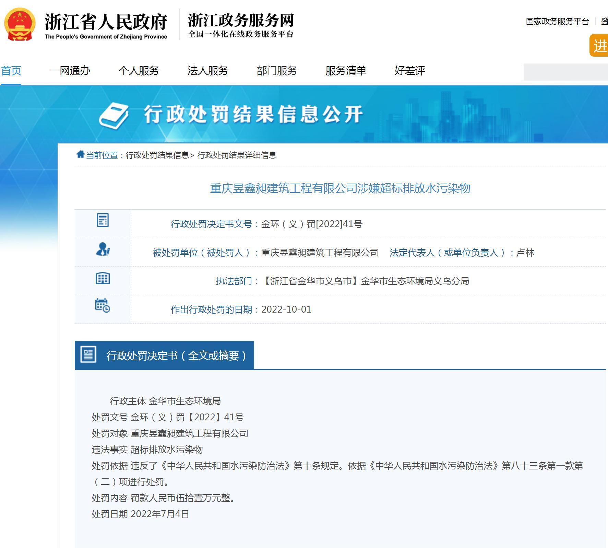Select the 行政处罚决定书（全文或摘要）tab header
This screenshot has width=608, height=548.
(x=164, y=355)
